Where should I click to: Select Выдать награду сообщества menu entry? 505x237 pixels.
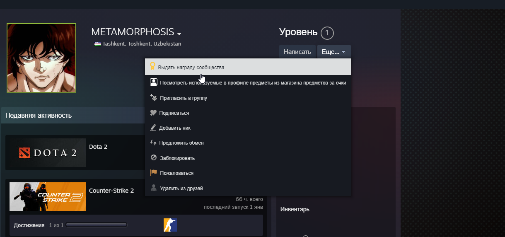(x=248, y=67)
